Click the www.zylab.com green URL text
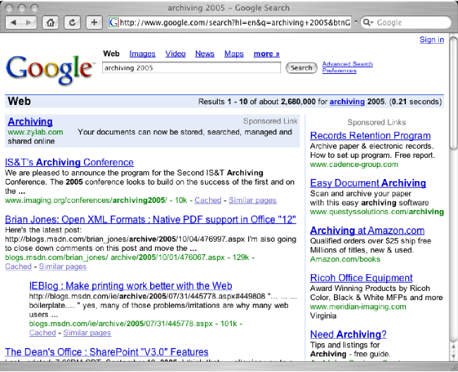This screenshot has height=372, width=458. [35, 132]
